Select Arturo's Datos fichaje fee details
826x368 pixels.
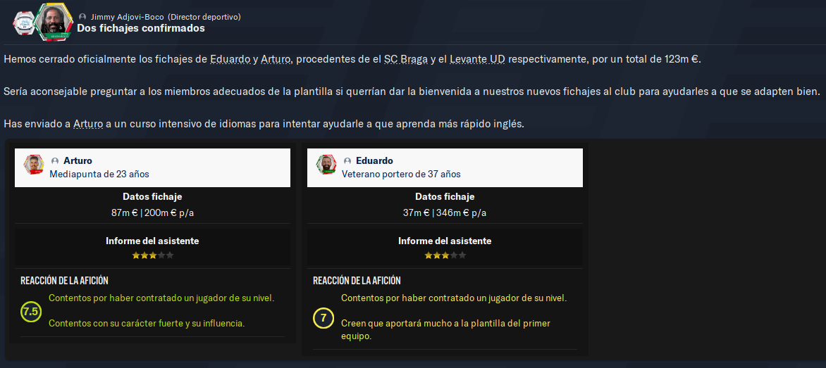point(152,213)
